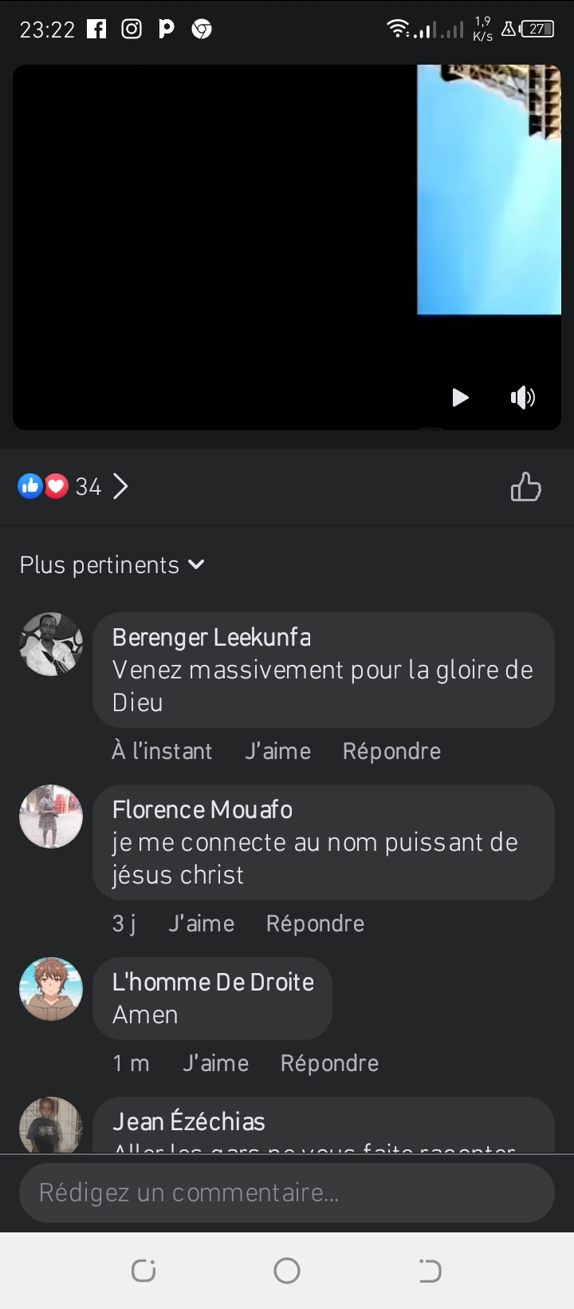Screen dimensions: 574x1309
Task: Play the video
Action: [460, 397]
